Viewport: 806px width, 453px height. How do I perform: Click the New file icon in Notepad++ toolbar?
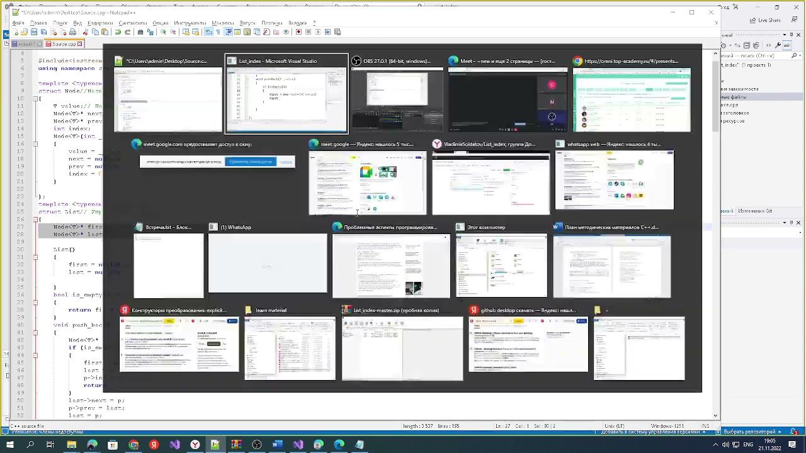pos(14,32)
